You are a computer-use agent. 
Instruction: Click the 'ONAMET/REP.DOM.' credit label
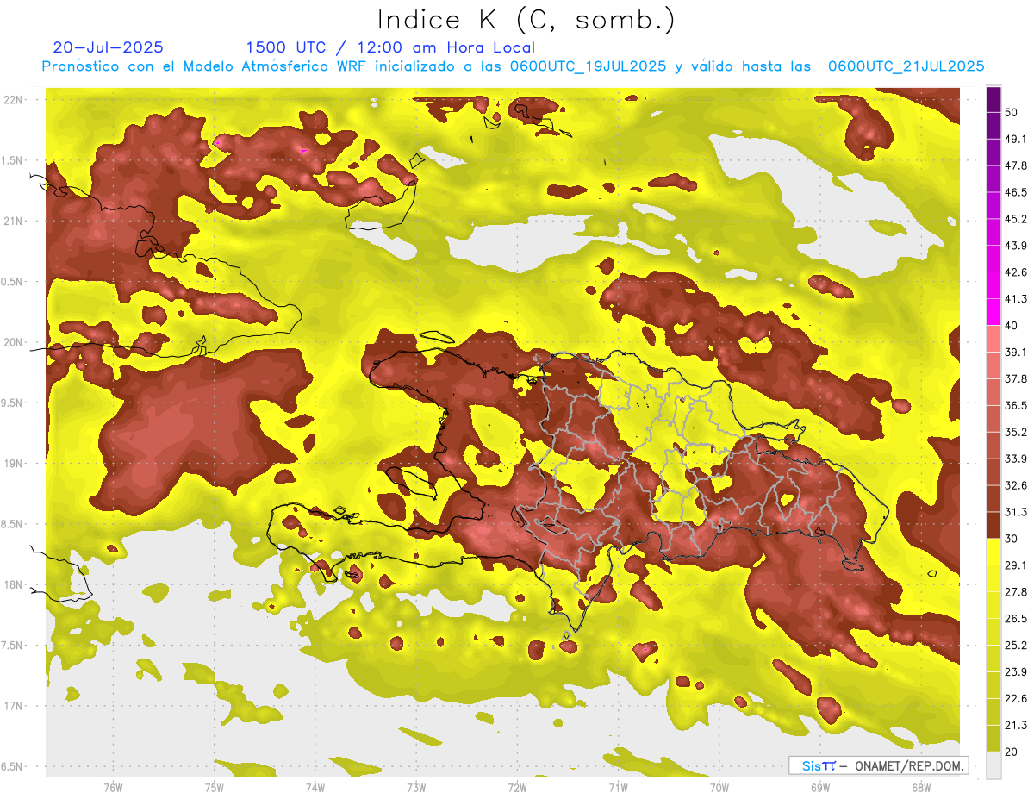click(x=908, y=766)
